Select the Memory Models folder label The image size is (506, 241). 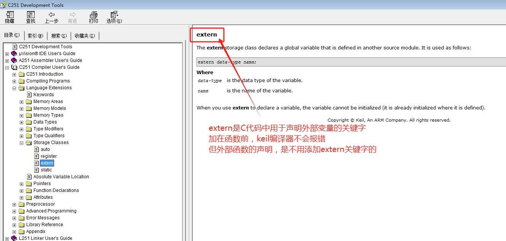point(49,108)
